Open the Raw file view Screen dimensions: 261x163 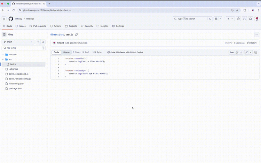point(231,52)
